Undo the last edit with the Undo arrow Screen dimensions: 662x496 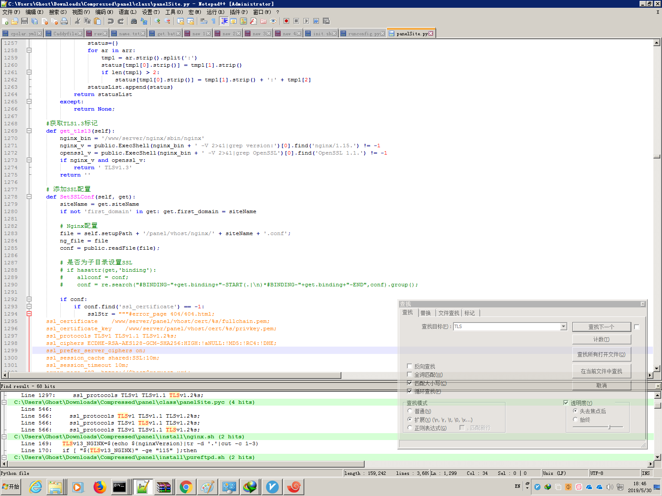pos(111,21)
